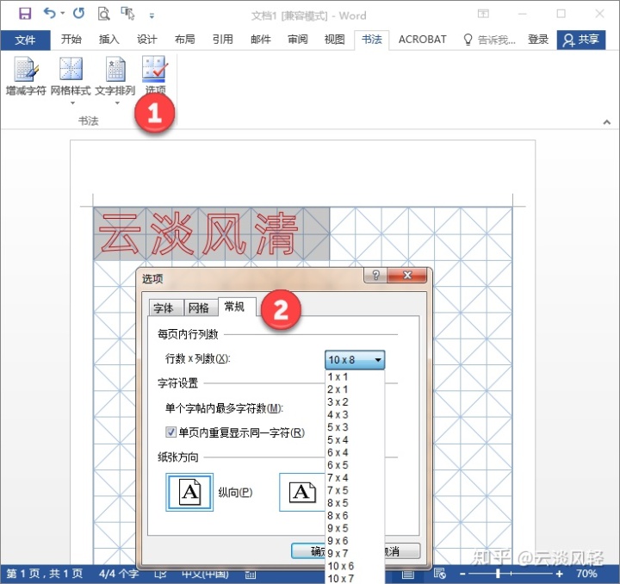
Task: Click the zoom slider handle
Action: pyautogui.click(x=498, y=574)
